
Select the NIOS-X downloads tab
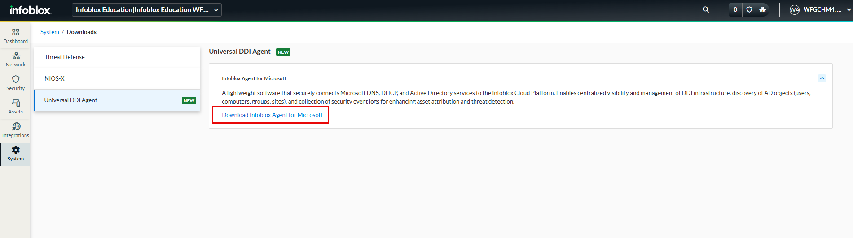(x=117, y=78)
